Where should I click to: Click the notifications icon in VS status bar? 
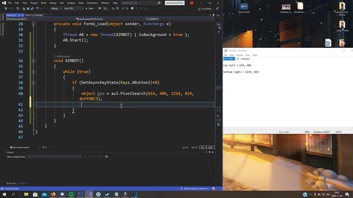click(213, 189)
